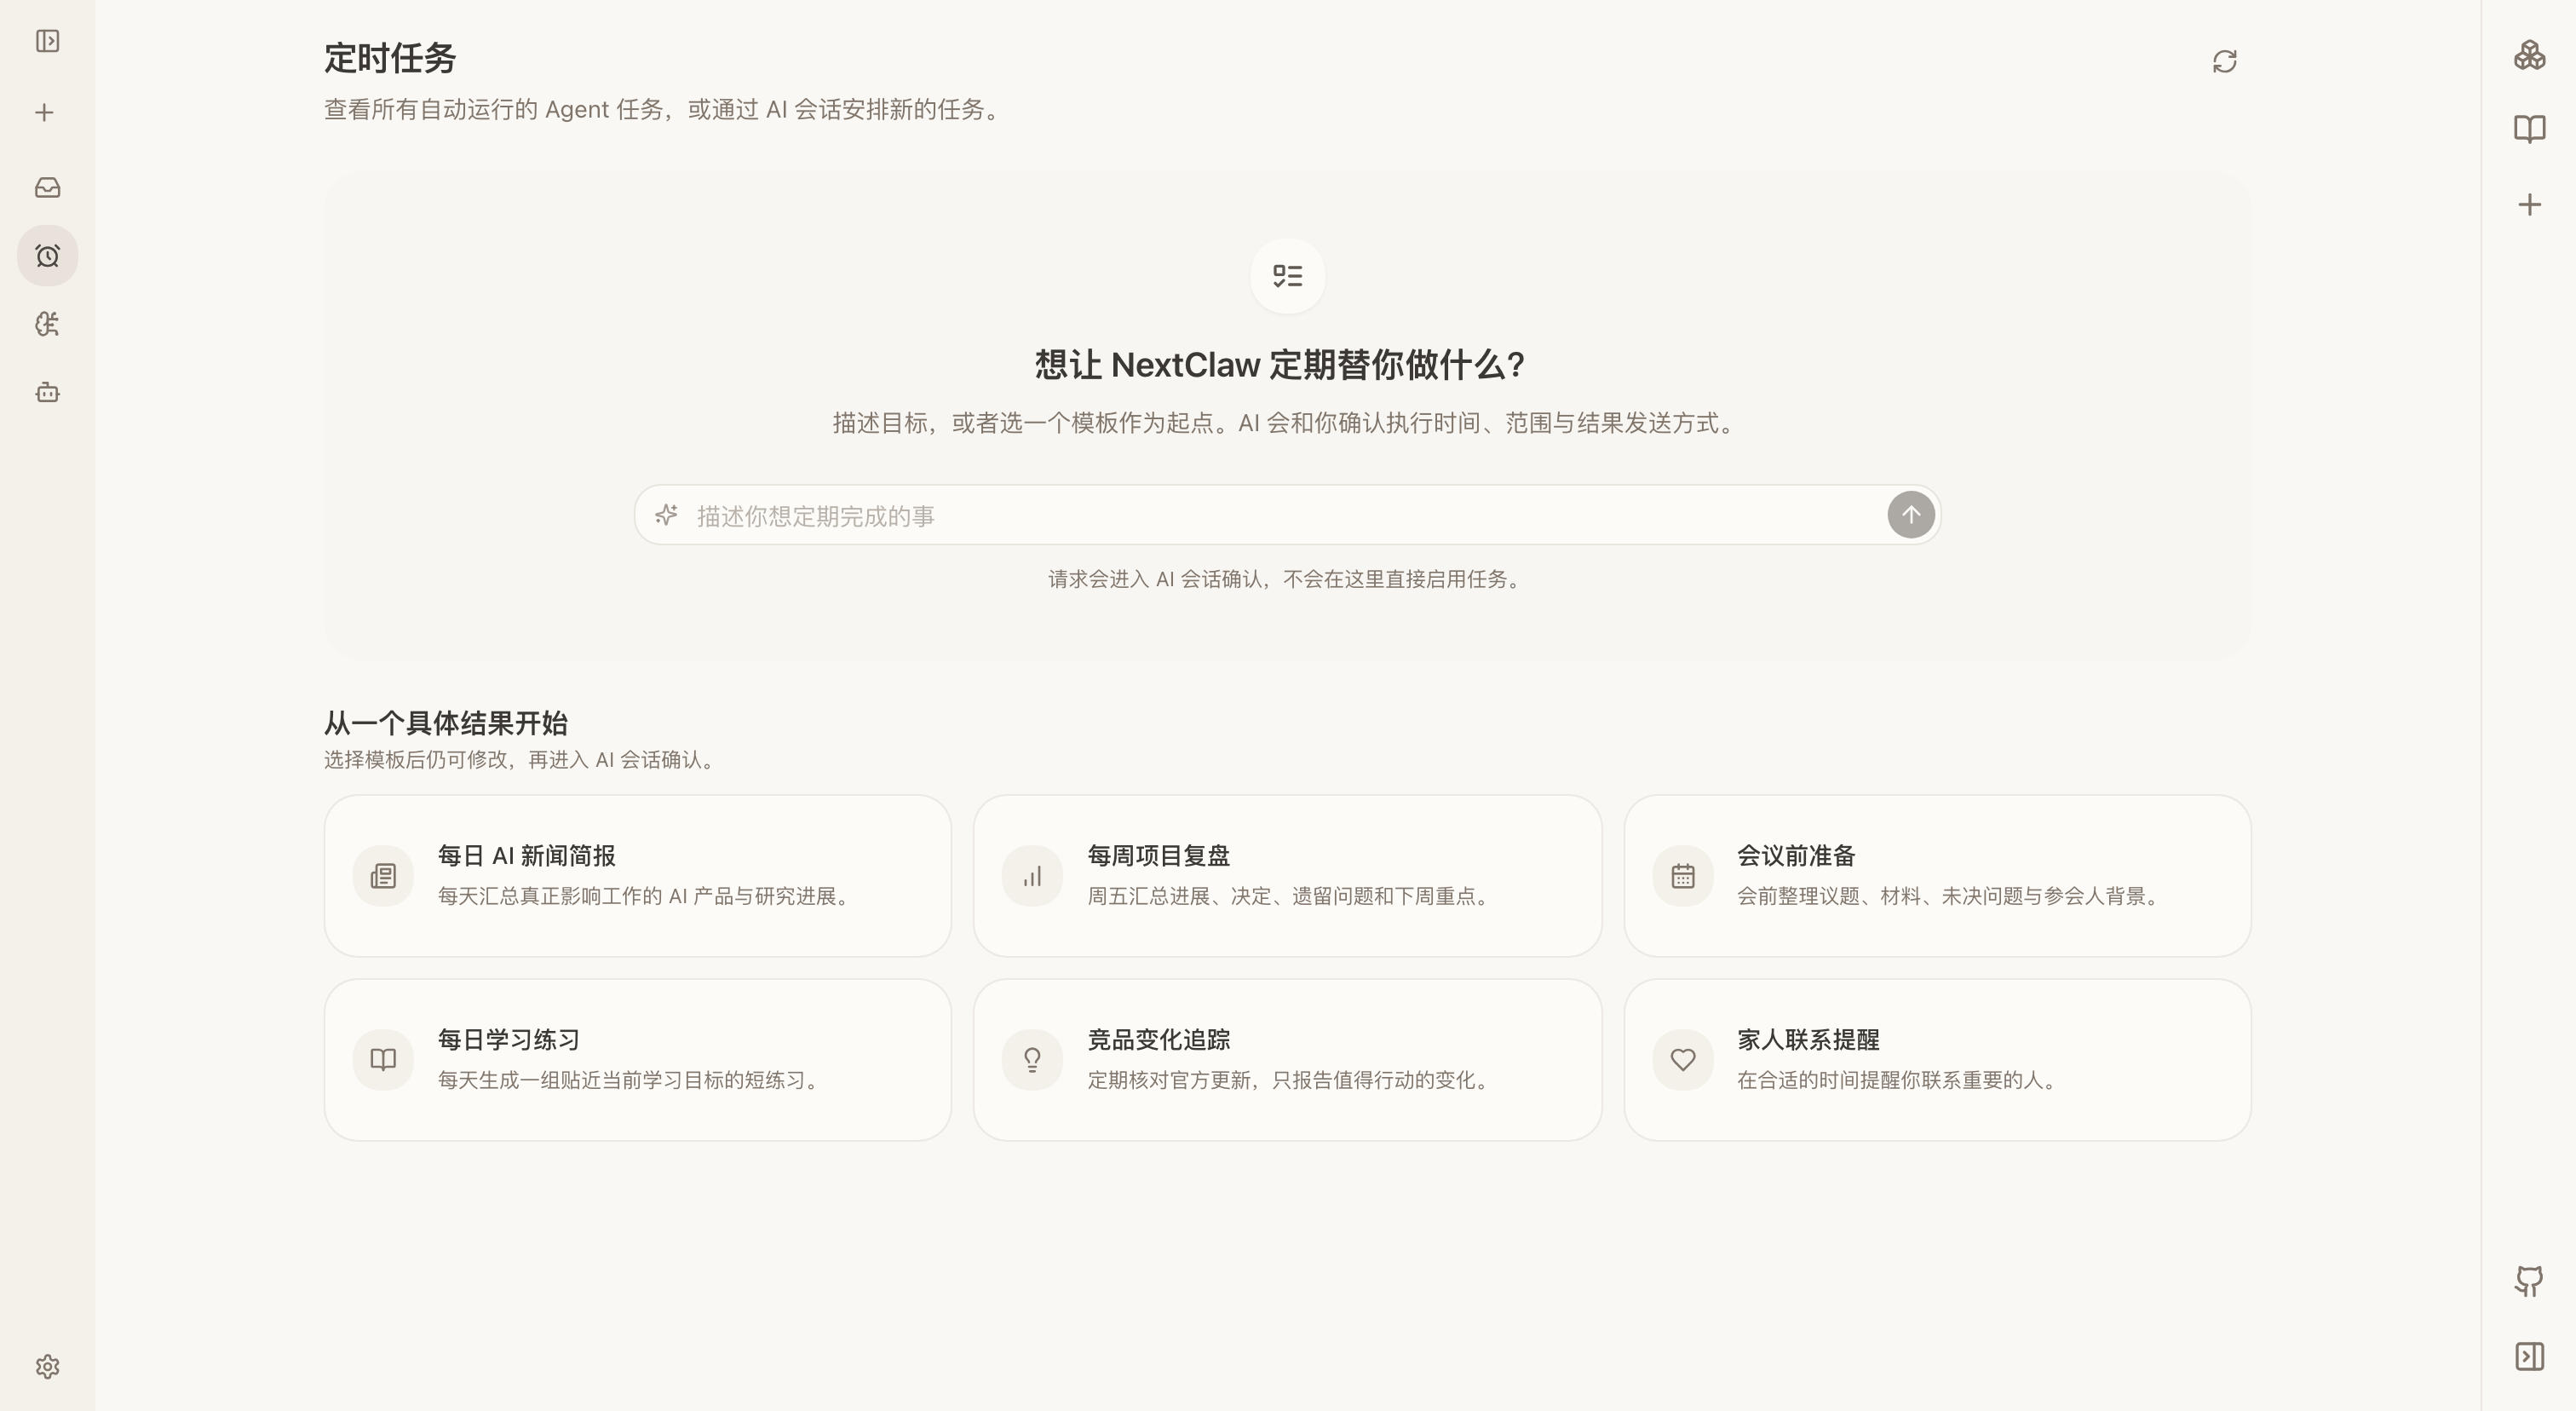
Task: Select the alarm clock scheduled tasks icon
Action: coord(47,256)
